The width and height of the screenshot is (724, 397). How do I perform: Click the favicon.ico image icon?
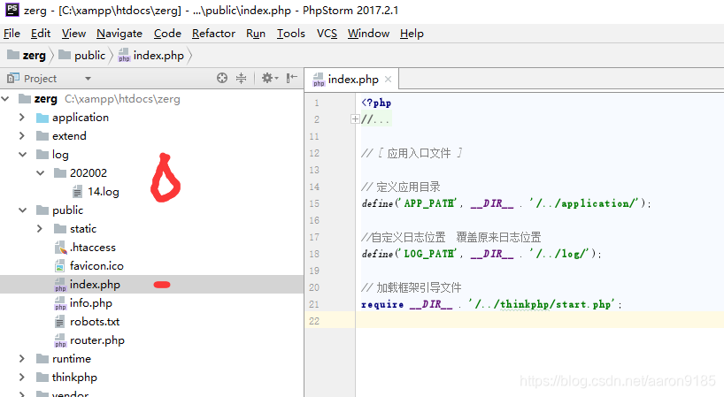click(60, 266)
